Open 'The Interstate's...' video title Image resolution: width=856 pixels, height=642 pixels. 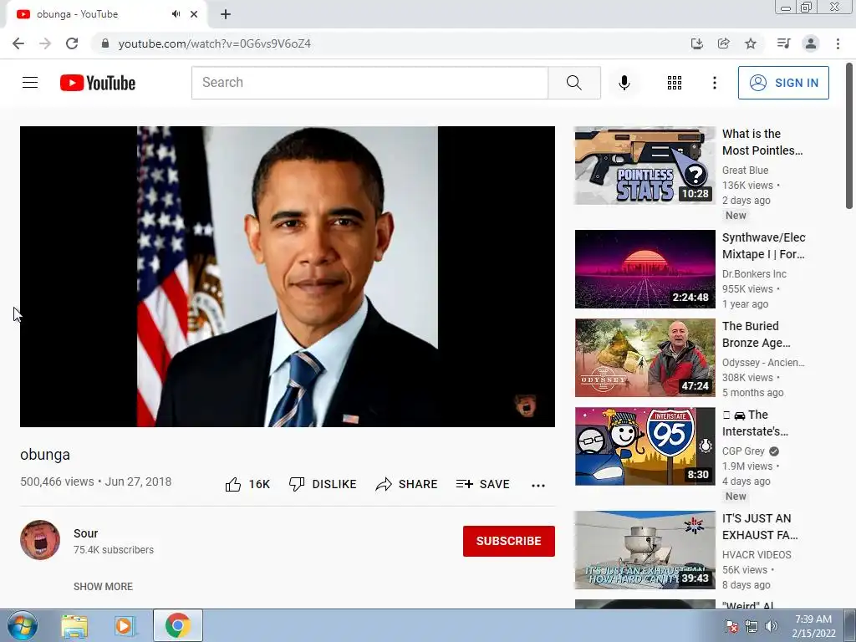coord(755,423)
